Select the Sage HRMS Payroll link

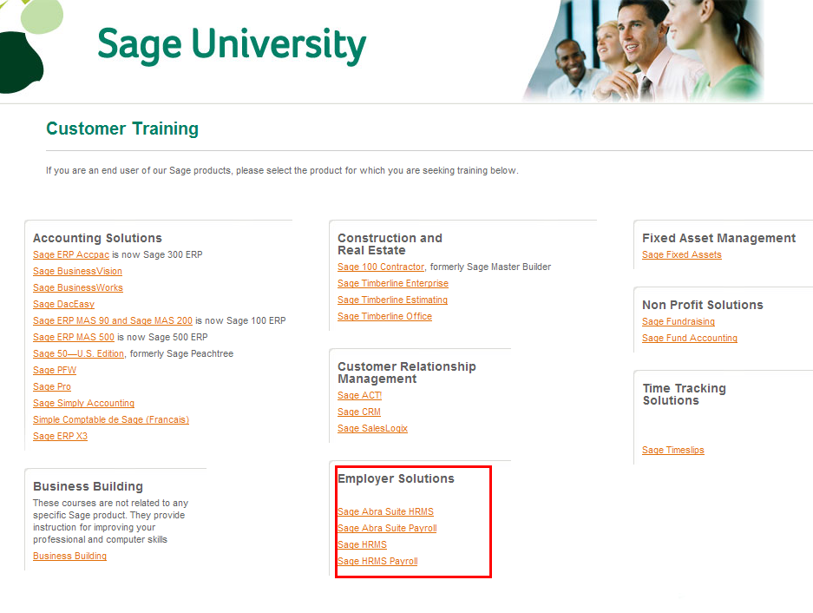(x=377, y=561)
